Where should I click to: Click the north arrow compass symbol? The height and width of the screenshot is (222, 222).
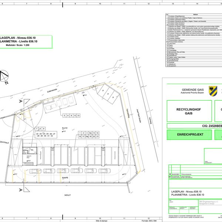tap(4, 77)
